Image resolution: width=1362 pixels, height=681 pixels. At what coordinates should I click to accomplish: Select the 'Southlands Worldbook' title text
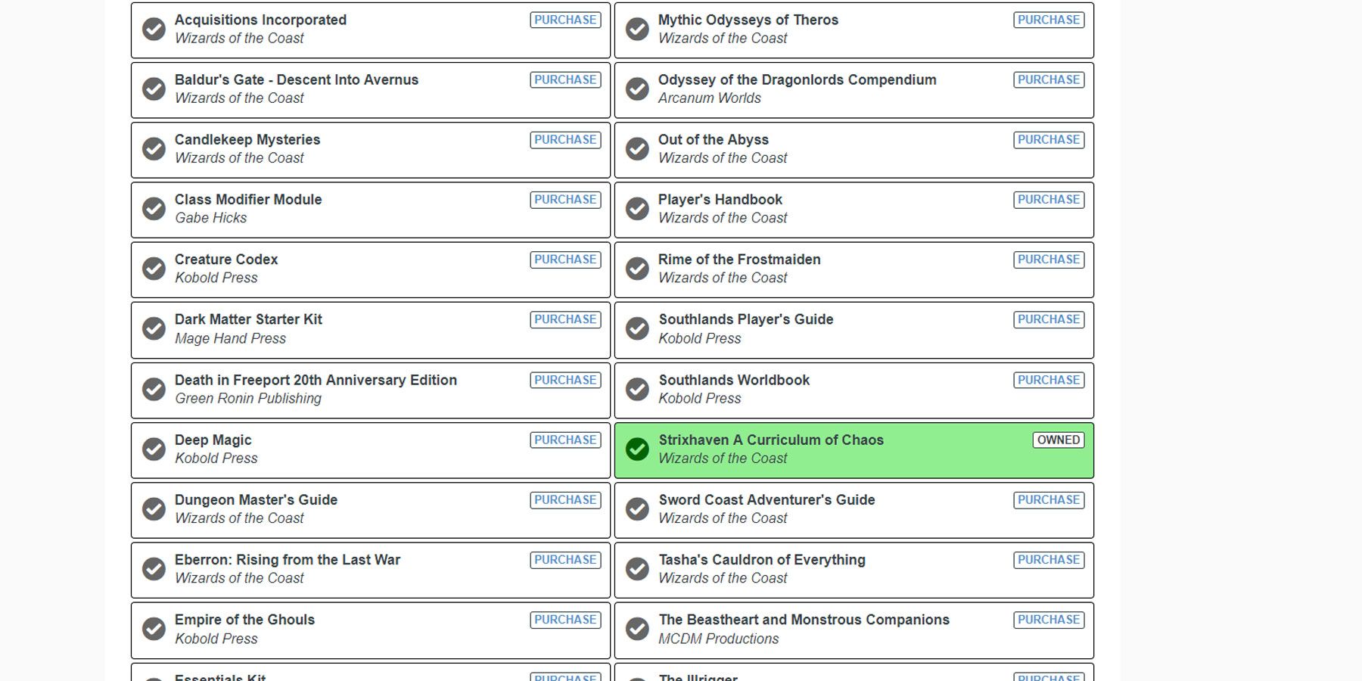tap(734, 380)
